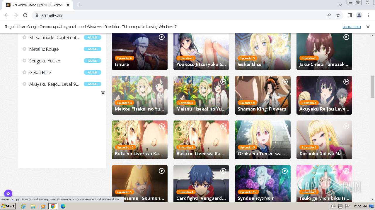Open the Gekai Elise Episodio 5 card
375x210 pixels.
(x=263, y=51)
